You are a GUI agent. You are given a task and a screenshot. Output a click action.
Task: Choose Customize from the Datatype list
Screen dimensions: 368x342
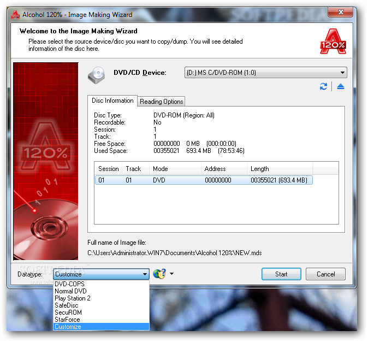[x=101, y=327]
